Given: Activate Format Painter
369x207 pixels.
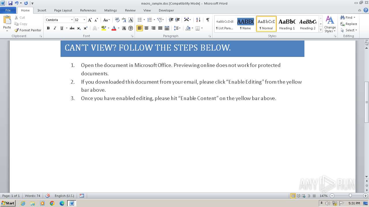Looking at the screenshot, I should point(28,30).
